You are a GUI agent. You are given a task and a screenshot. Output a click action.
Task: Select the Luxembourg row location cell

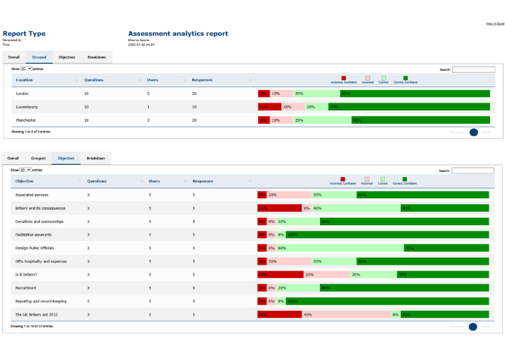[x=28, y=107]
